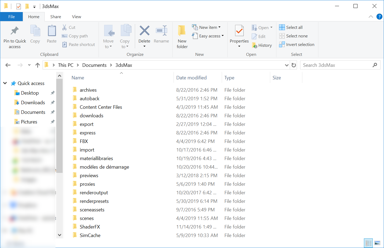
Task: Select the autoback folder
Action: 89,98
